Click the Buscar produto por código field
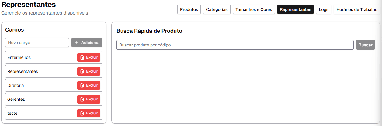 (x=235, y=45)
